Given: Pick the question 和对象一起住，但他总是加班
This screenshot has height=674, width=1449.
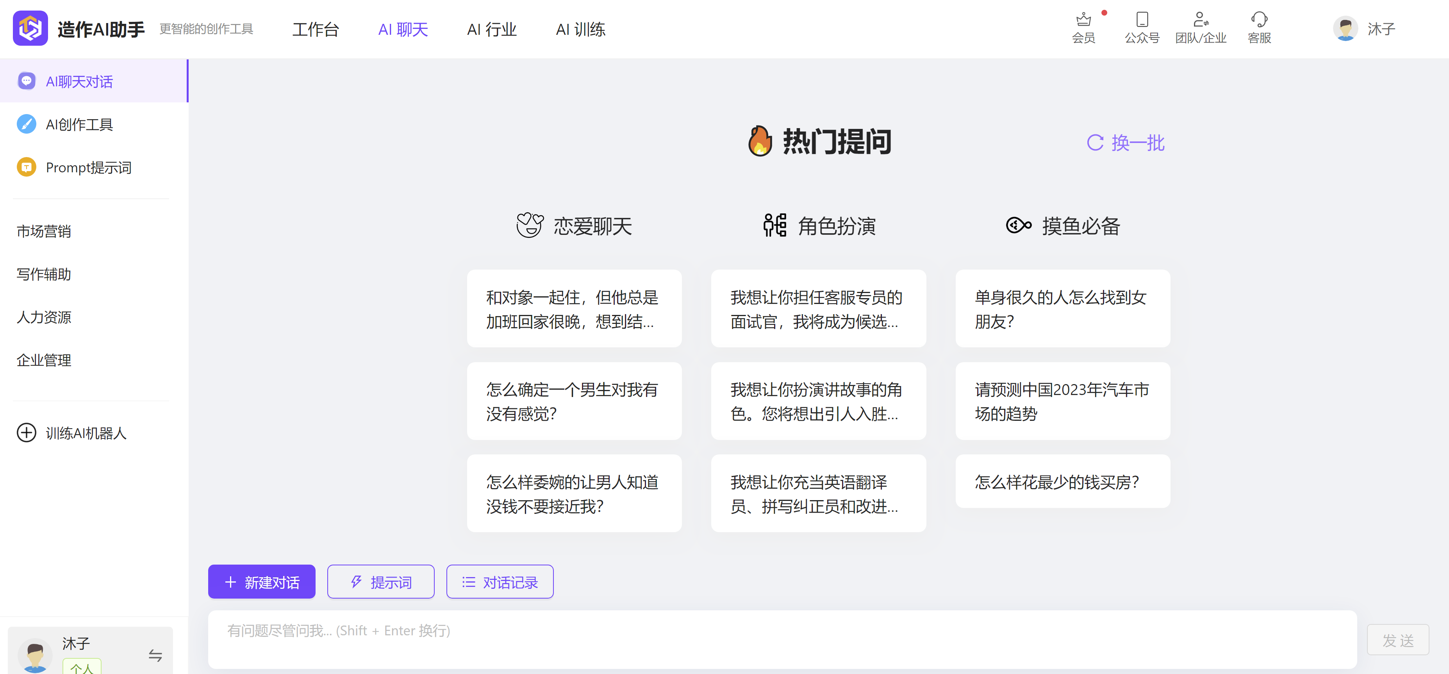Looking at the screenshot, I should (574, 308).
